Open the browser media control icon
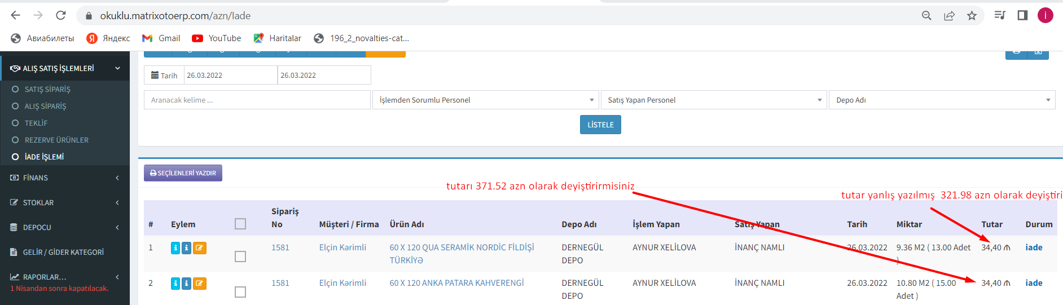 point(999,16)
